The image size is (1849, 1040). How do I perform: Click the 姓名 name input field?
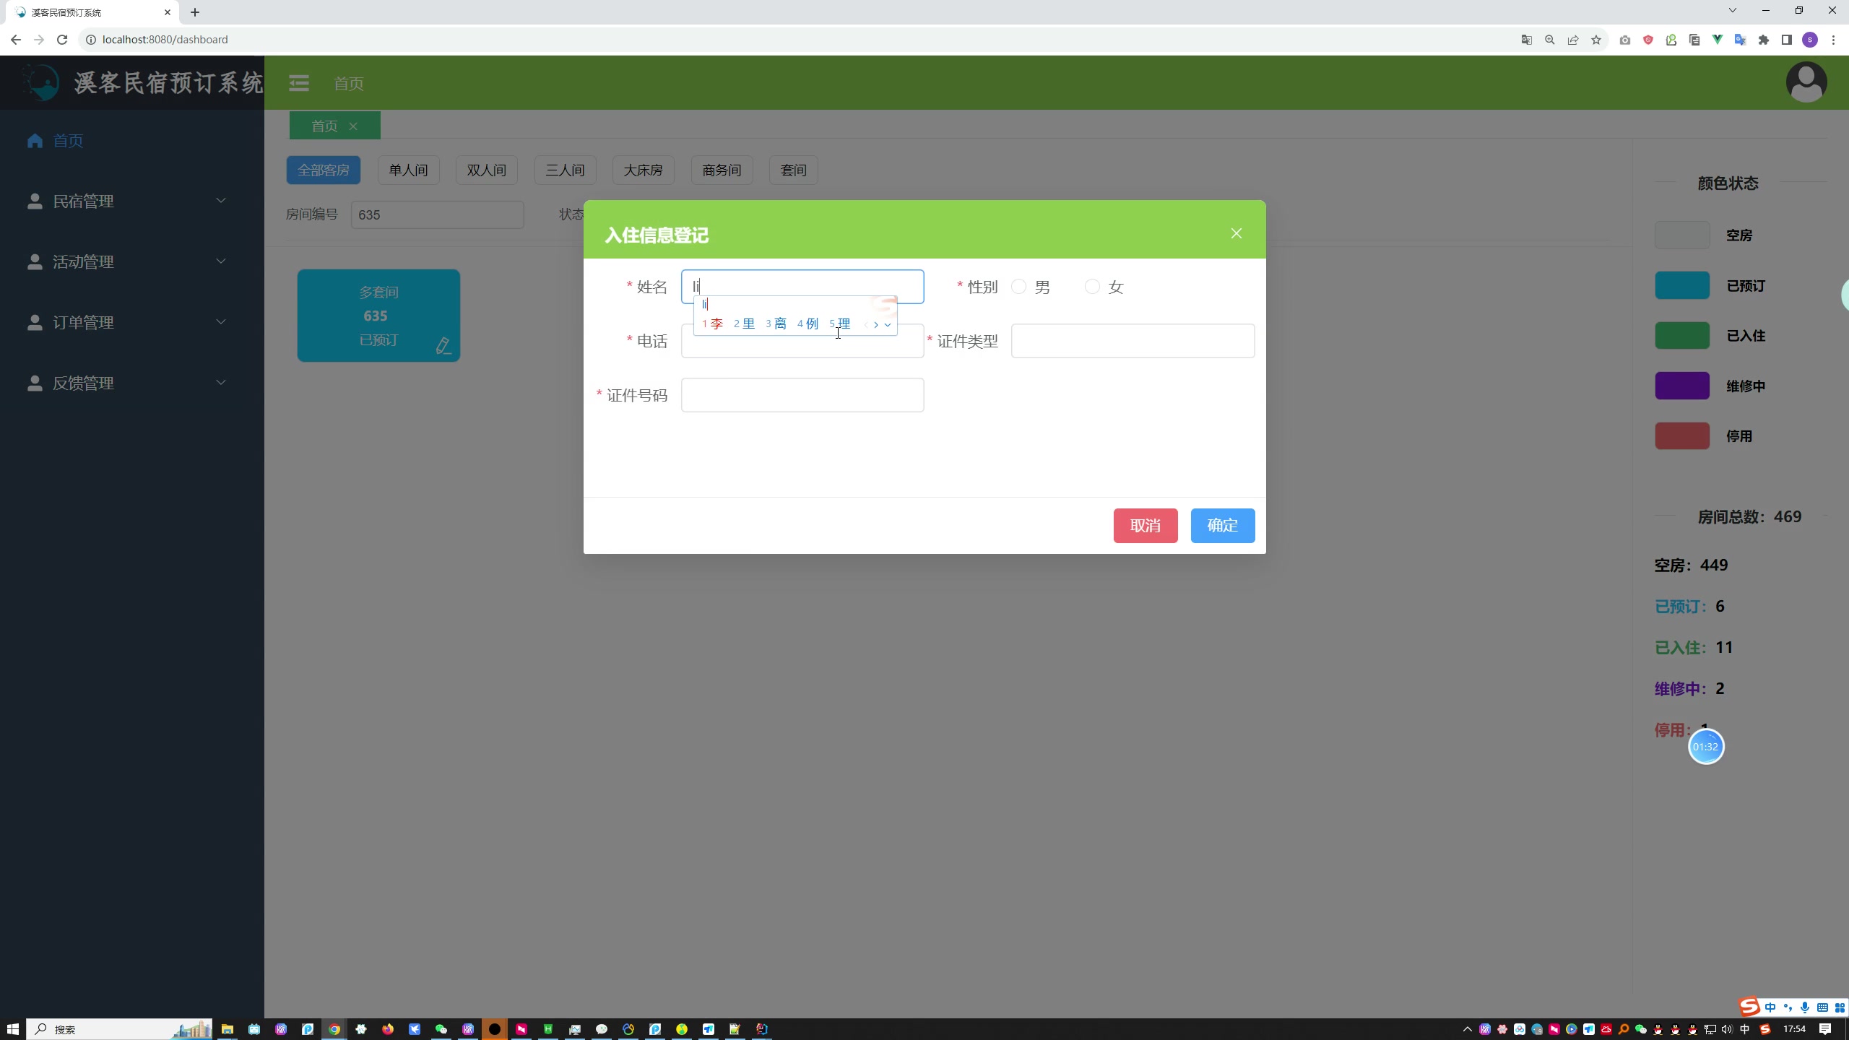tap(802, 287)
